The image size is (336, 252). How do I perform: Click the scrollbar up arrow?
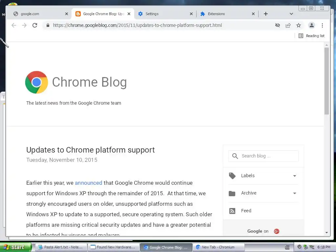pos(326,45)
